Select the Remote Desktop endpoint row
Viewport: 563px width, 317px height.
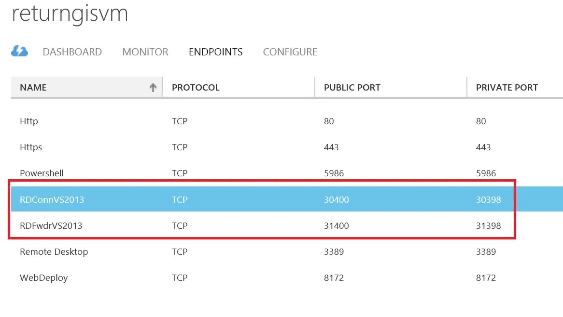coord(287,252)
